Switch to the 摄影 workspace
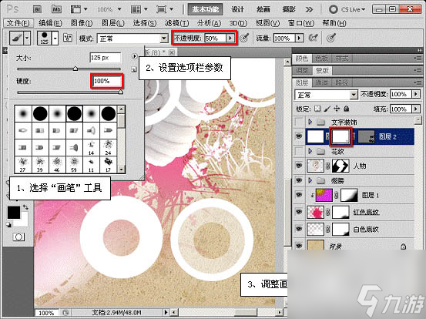Screen dimensions: 426x319 [x=289, y=9]
